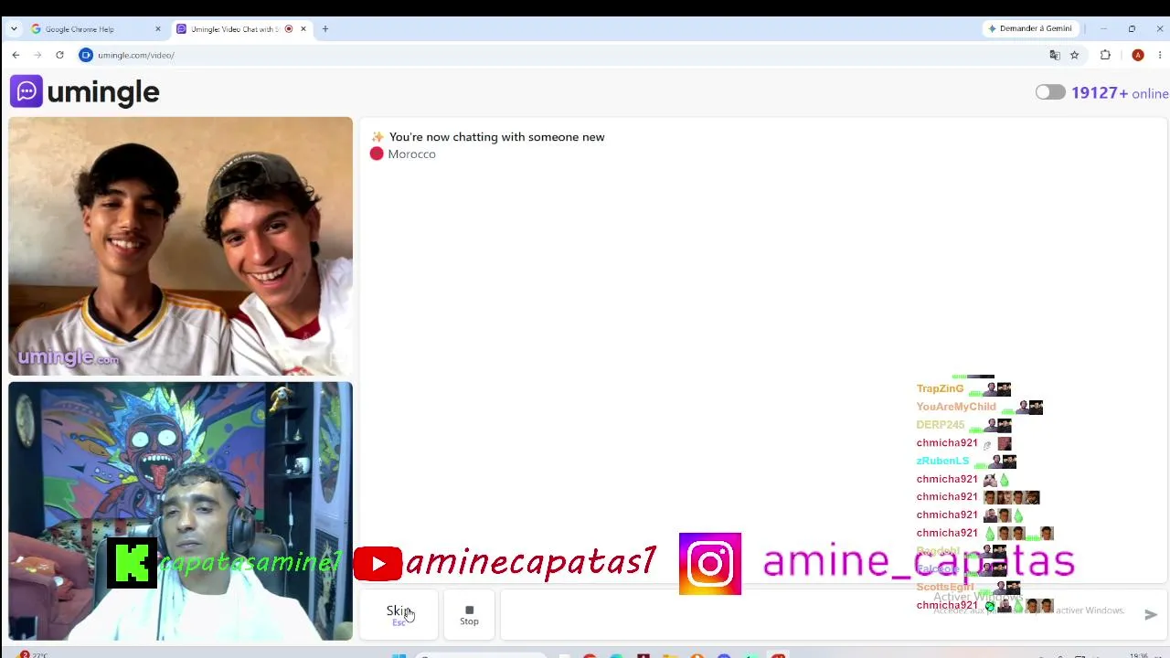Stop the current video chat

pos(469,614)
